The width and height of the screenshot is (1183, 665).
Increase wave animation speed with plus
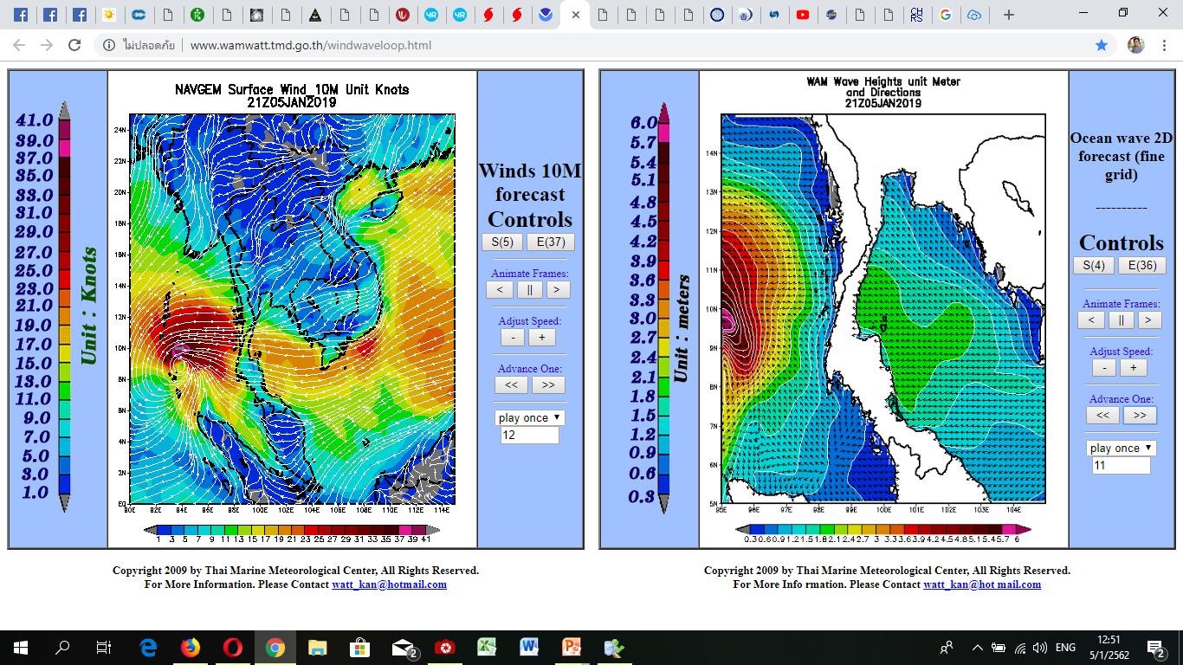(x=1134, y=368)
